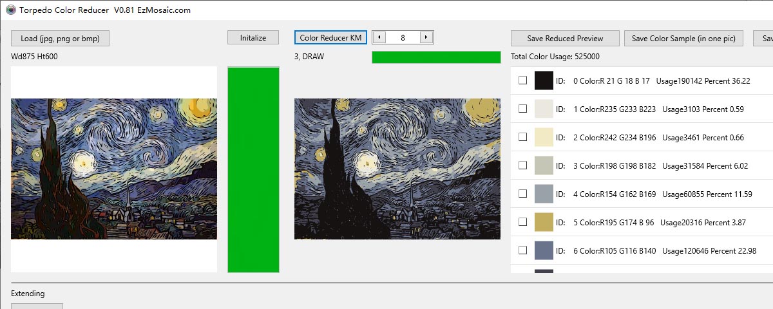Click text 'Usage31584 Percent 6.02'
Screen dimensions: 773x309
705,166
